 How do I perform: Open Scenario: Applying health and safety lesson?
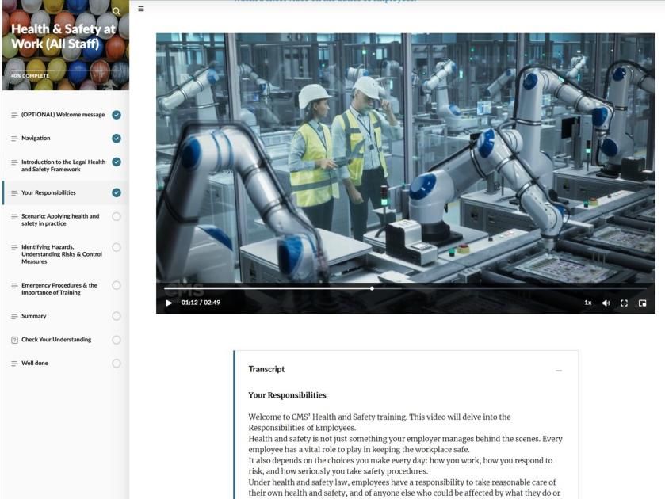click(66, 219)
